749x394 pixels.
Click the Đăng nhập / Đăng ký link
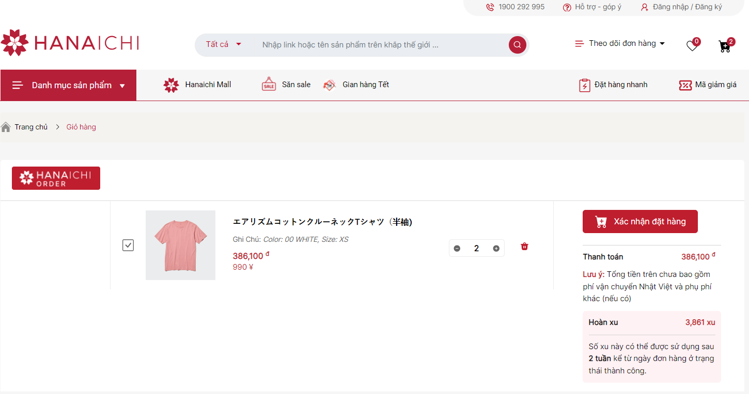click(x=688, y=7)
